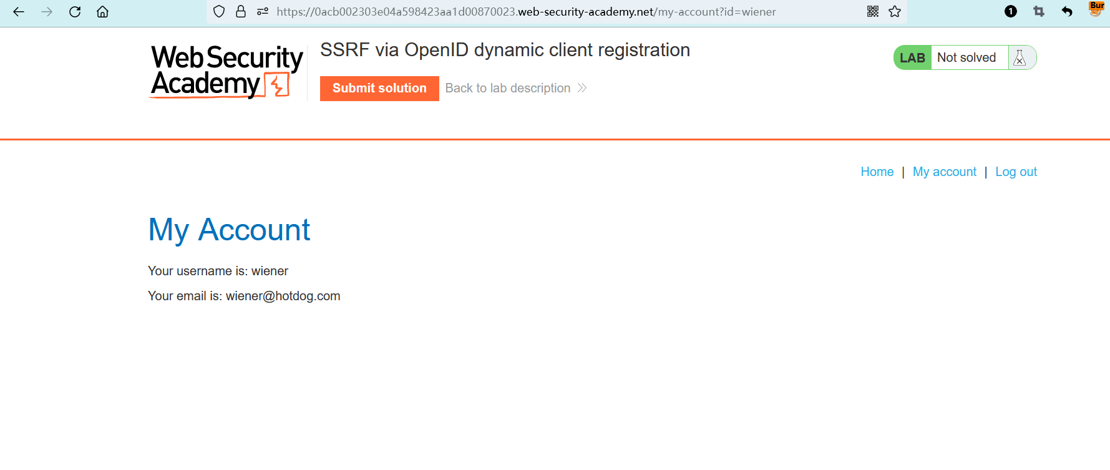Open the browser home page

point(102,12)
